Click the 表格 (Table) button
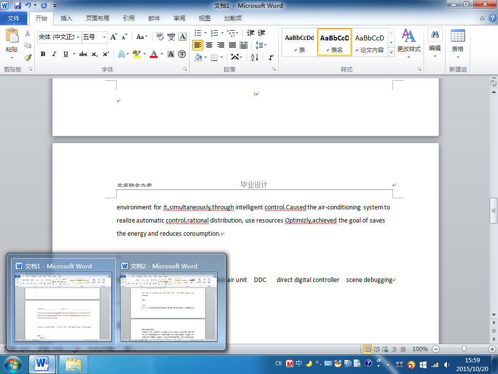498x374 pixels. coord(458,44)
